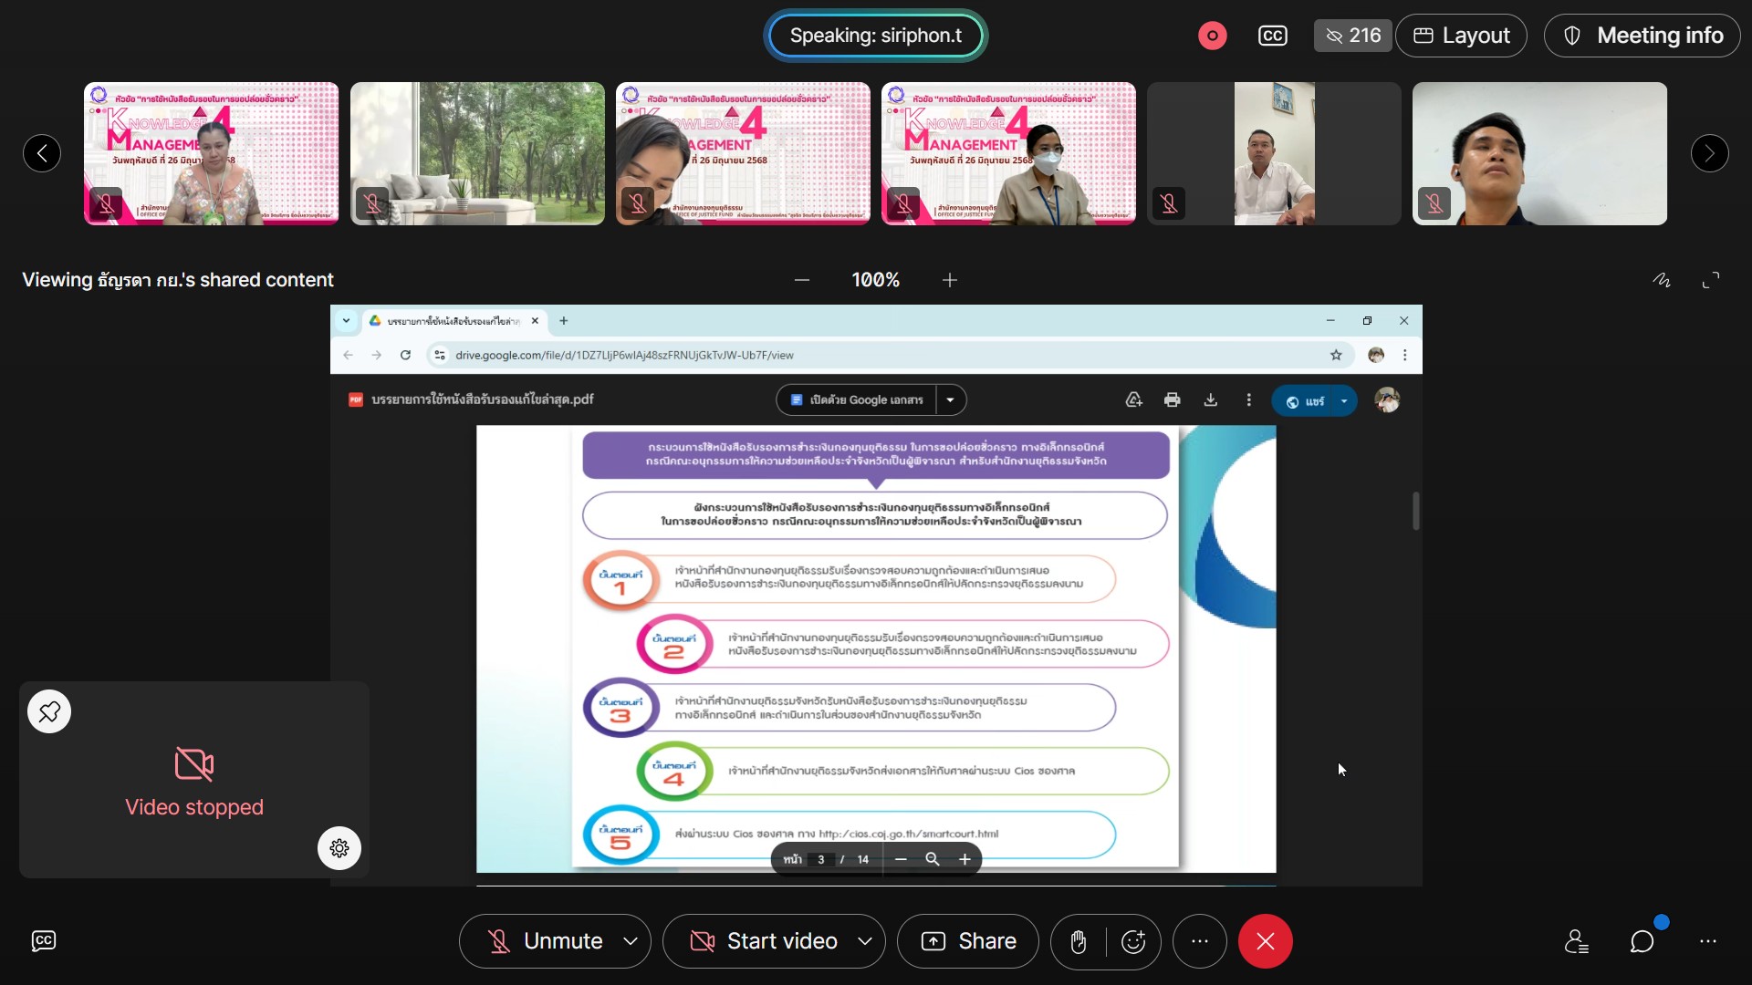This screenshot has width=1752, height=985.
Task: Zoom in shared content with plus
Action: (x=950, y=280)
